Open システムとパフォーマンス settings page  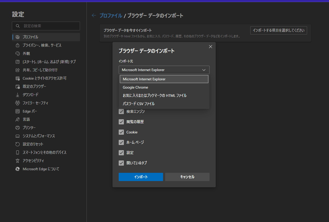46,136
